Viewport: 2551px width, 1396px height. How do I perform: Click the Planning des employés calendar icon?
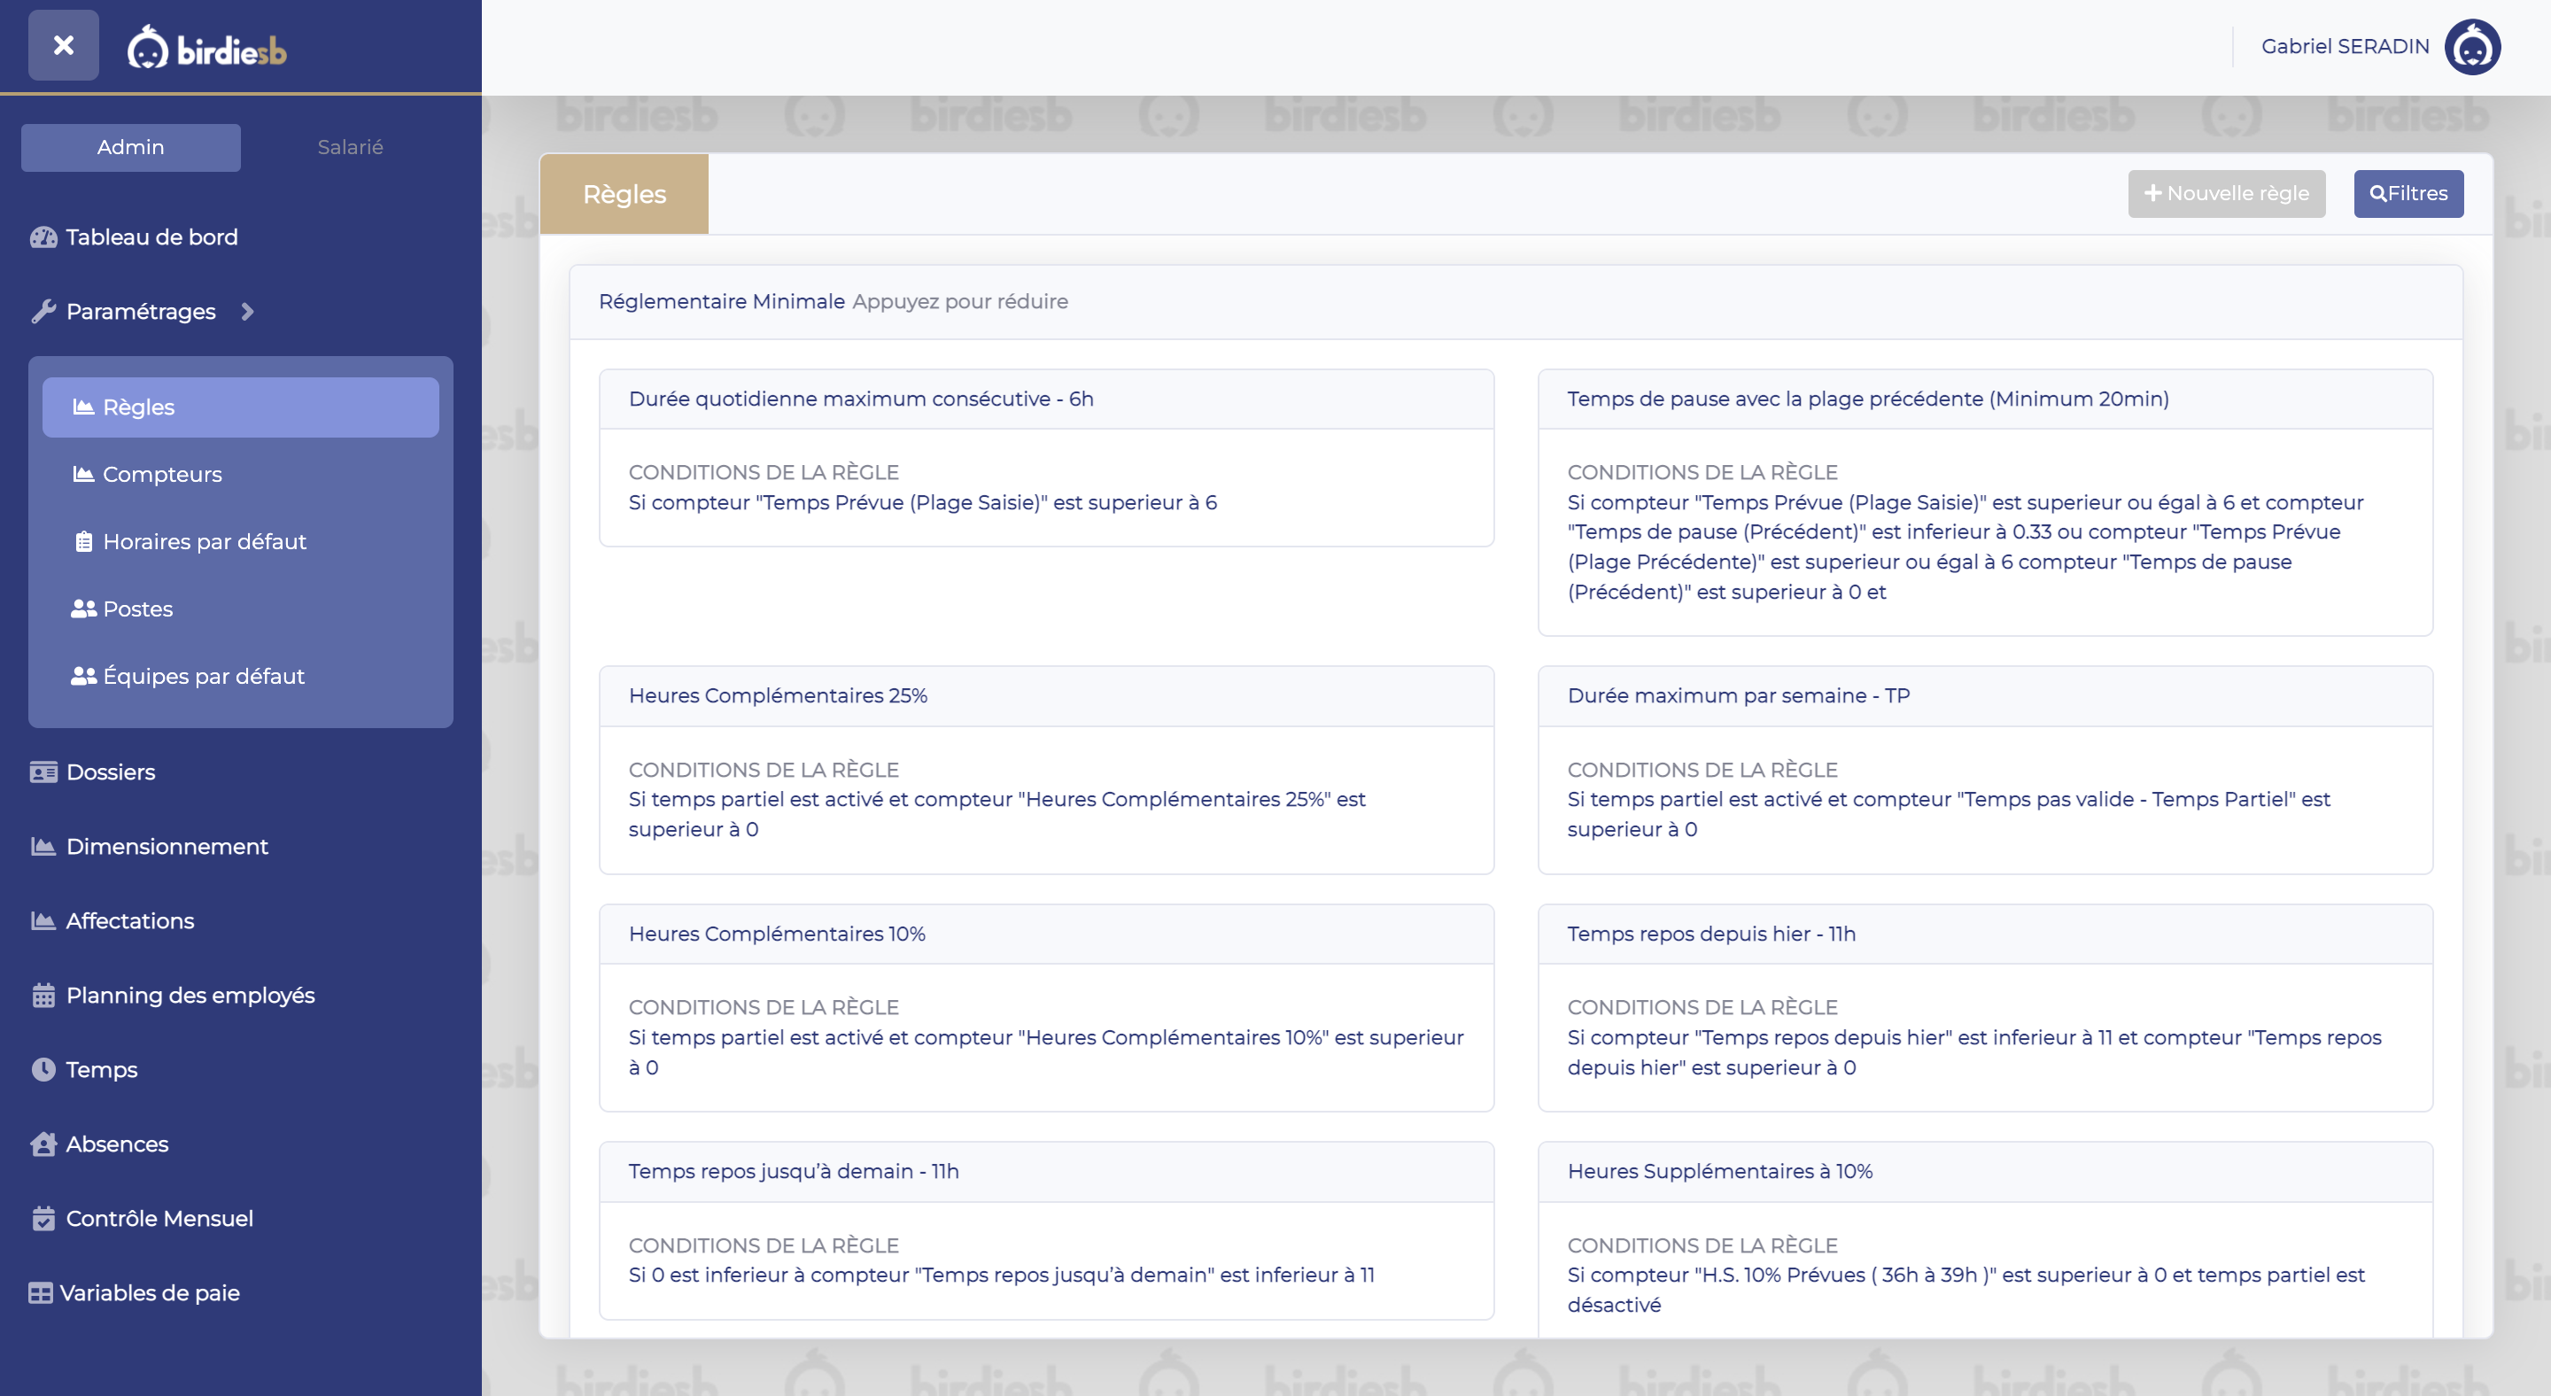(43, 995)
